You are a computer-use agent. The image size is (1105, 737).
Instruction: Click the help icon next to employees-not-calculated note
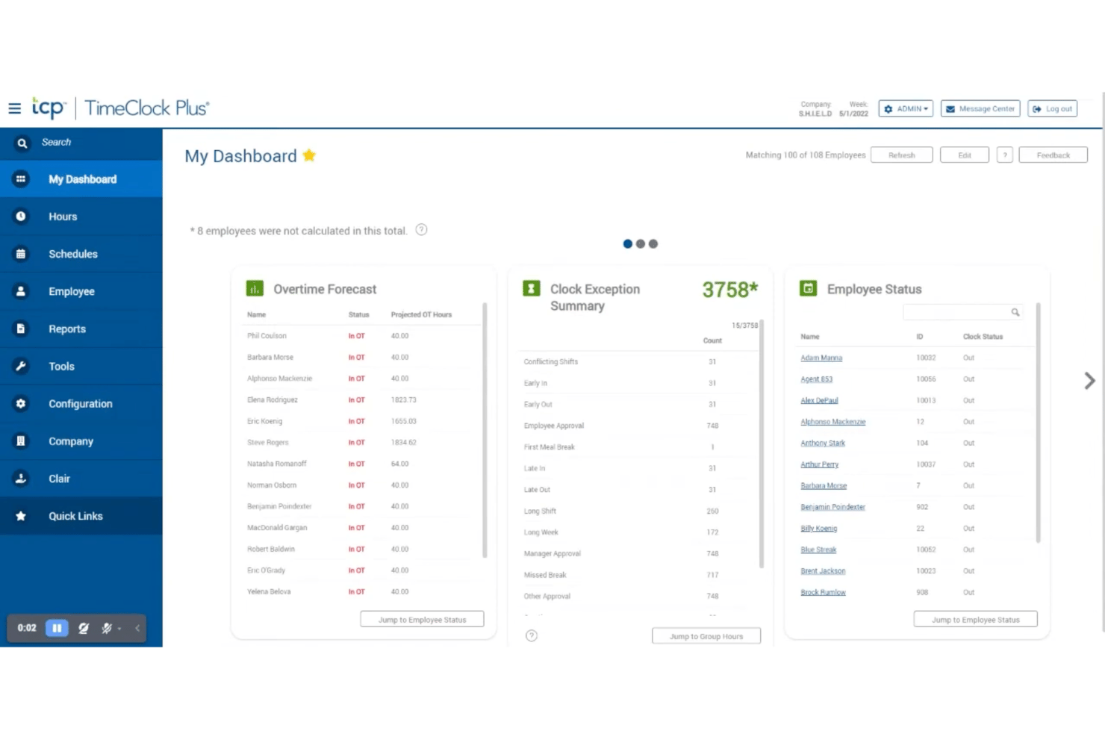tap(421, 230)
